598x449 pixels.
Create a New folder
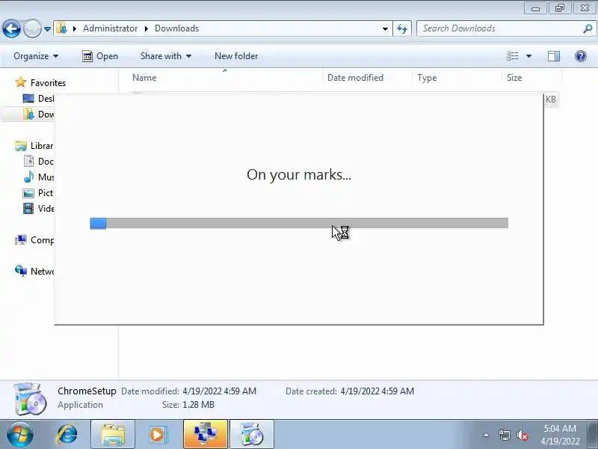236,56
